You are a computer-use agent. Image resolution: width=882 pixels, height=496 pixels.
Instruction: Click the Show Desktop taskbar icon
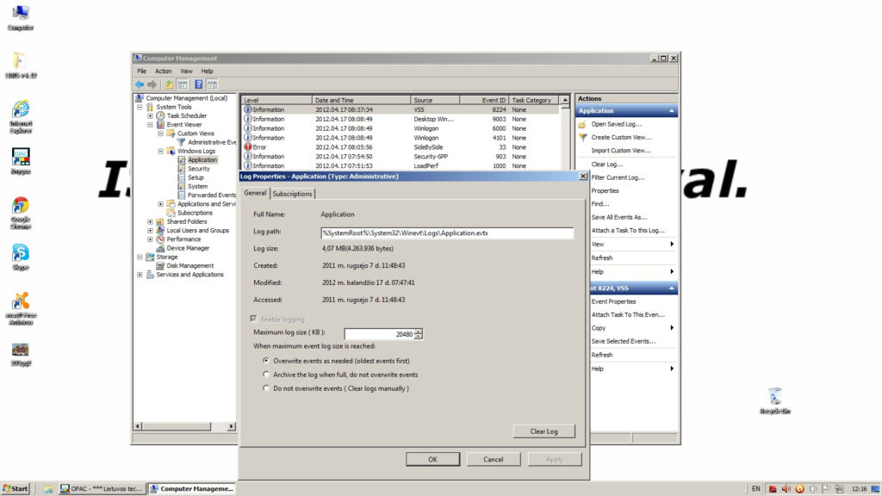(x=876, y=489)
